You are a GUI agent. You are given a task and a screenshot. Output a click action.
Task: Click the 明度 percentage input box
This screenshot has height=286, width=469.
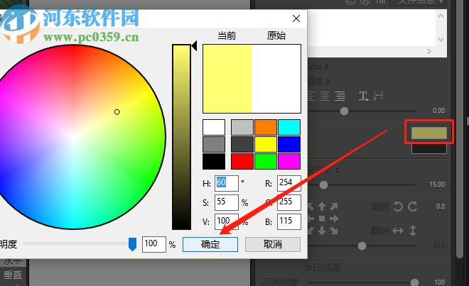(154, 244)
